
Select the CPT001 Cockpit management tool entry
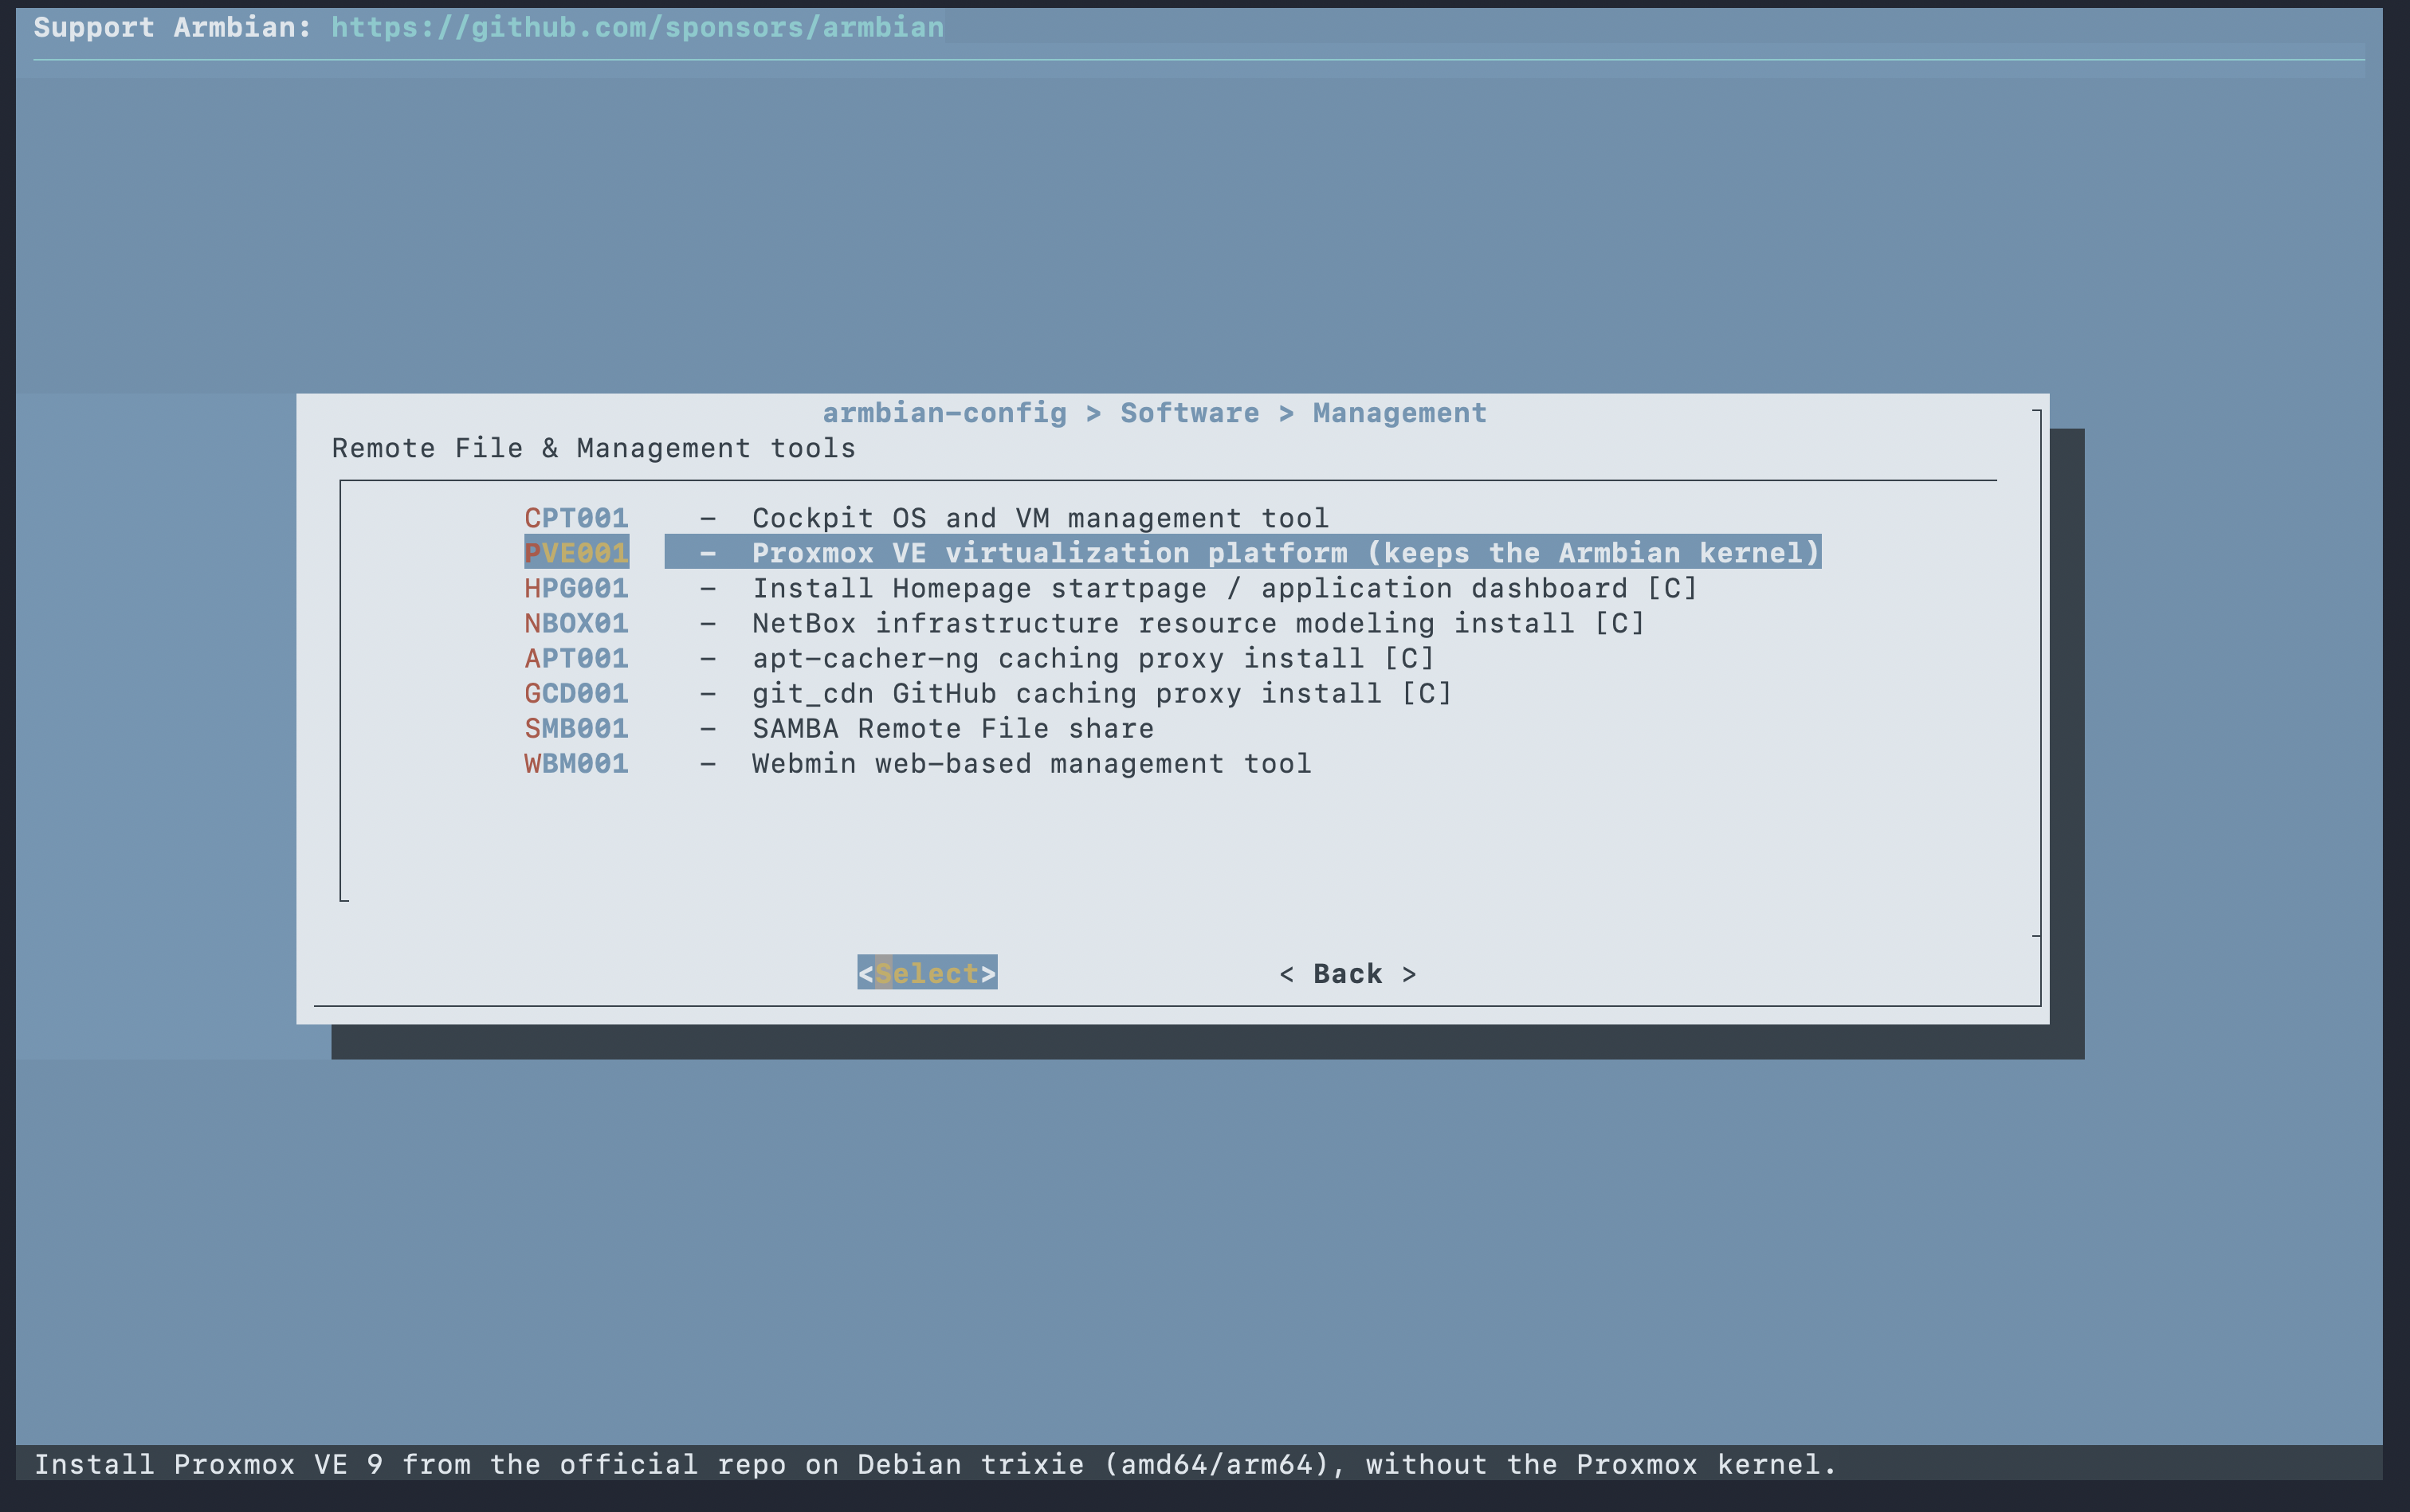click(926, 518)
